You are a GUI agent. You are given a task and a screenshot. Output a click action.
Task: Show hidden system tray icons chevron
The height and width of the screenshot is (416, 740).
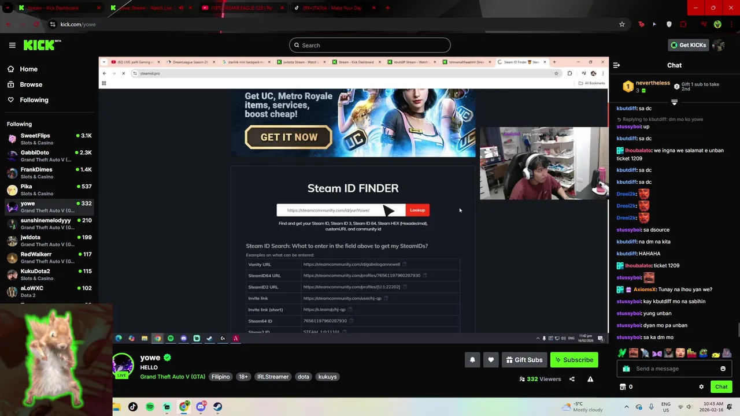627,407
